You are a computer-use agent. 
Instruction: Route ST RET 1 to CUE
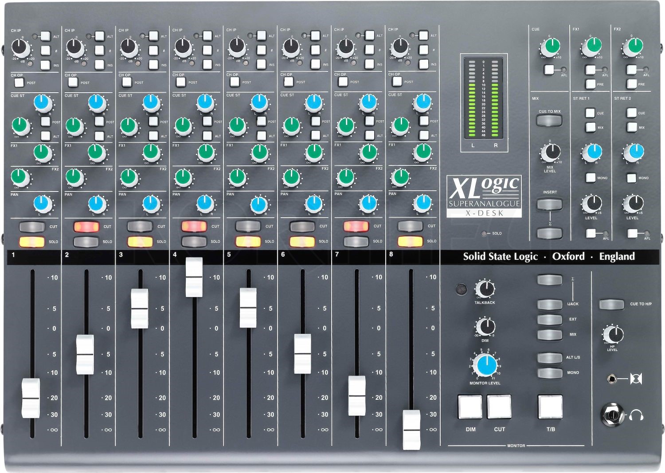pos(590,113)
